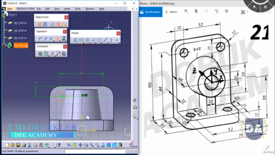
Task: Open the Start menu in CATIA
Action: click(x=9, y=9)
